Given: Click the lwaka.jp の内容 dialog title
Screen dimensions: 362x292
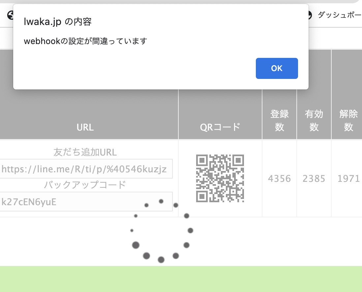Looking at the screenshot, I should pyautogui.click(x=58, y=22).
